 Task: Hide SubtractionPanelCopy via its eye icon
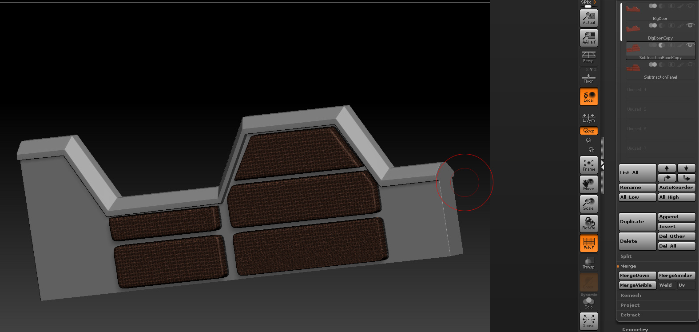(691, 45)
